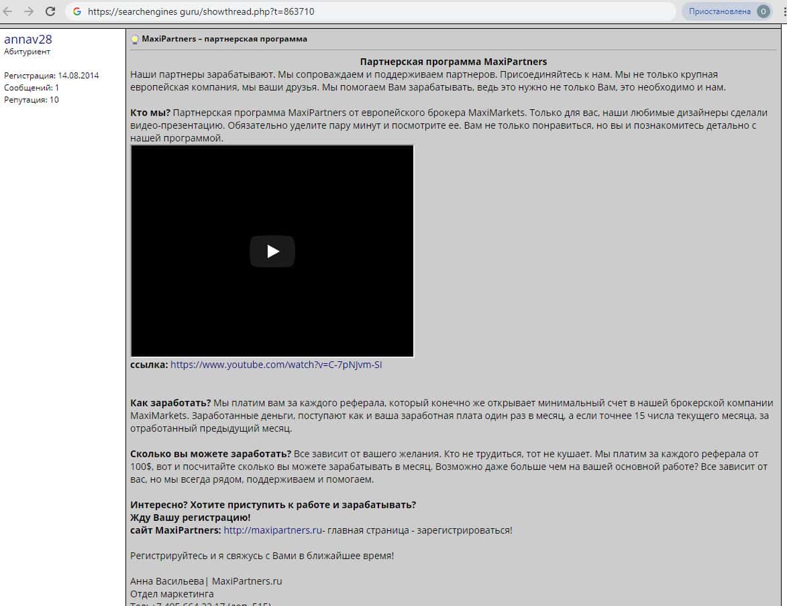Click the bold 'Как заработать?' text
This screenshot has width=787, height=606.
(170, 403)
